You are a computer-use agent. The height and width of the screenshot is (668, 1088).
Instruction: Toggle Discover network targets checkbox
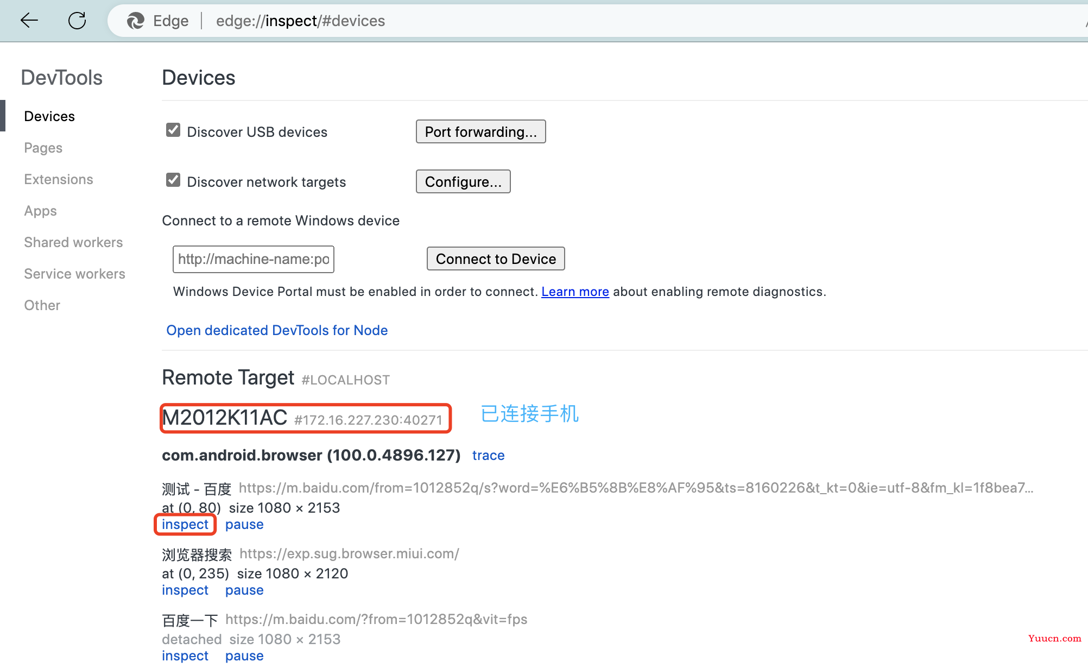(x=173, y=180)
